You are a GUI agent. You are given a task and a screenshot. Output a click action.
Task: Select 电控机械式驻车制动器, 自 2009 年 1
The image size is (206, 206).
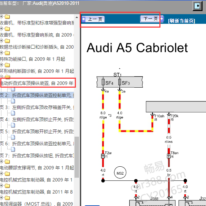[x=36, y=180]
